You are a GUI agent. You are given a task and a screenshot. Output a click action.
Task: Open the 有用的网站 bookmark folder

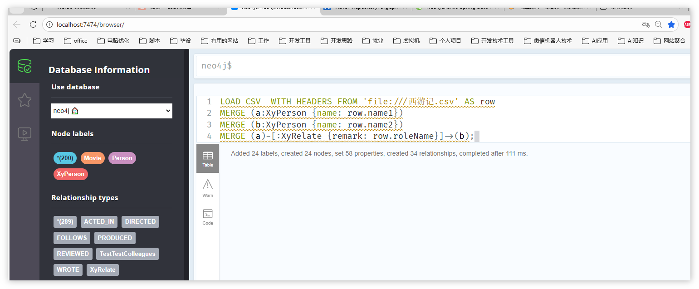(x=220, y=40)
